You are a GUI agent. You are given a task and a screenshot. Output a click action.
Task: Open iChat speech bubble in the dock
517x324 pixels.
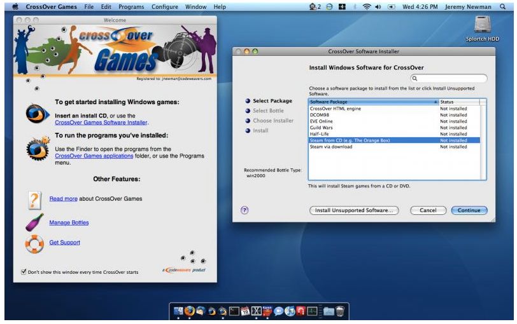click(x=279, y=311)
